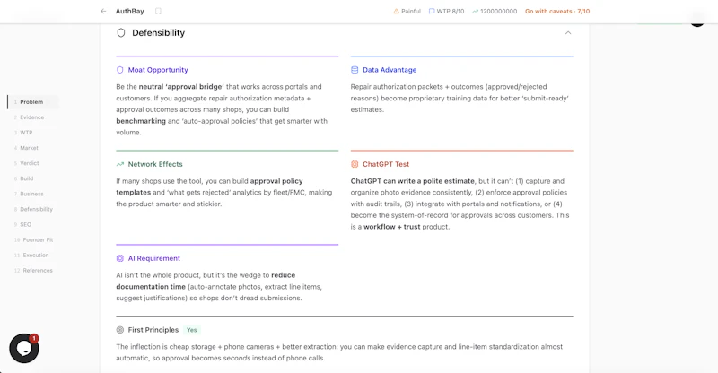Screen dimensions: 718x373
Task: Jump to Problem section in sidebar
Action: (33, 102)
